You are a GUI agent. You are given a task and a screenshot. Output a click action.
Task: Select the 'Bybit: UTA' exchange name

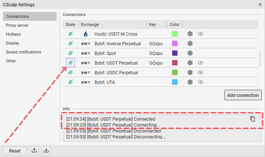pyautogui.click(x=105, y=82)
